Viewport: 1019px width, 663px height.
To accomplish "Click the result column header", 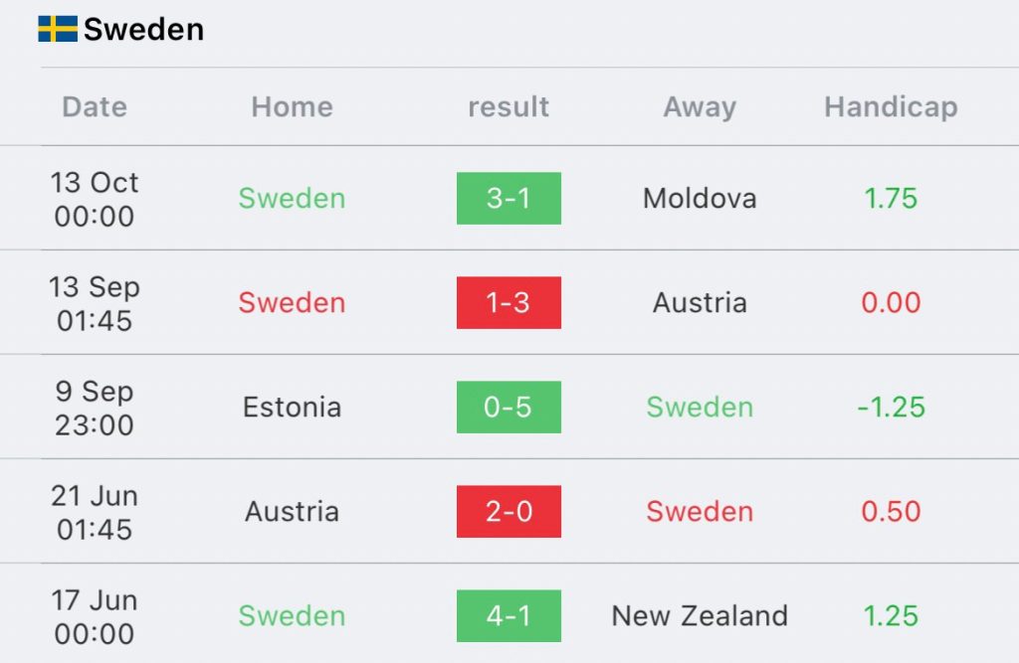I will 509,107.
